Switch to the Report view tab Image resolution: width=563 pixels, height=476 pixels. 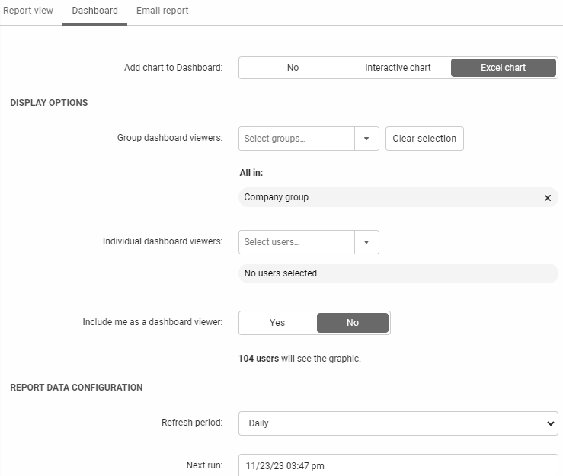(28, 11)
